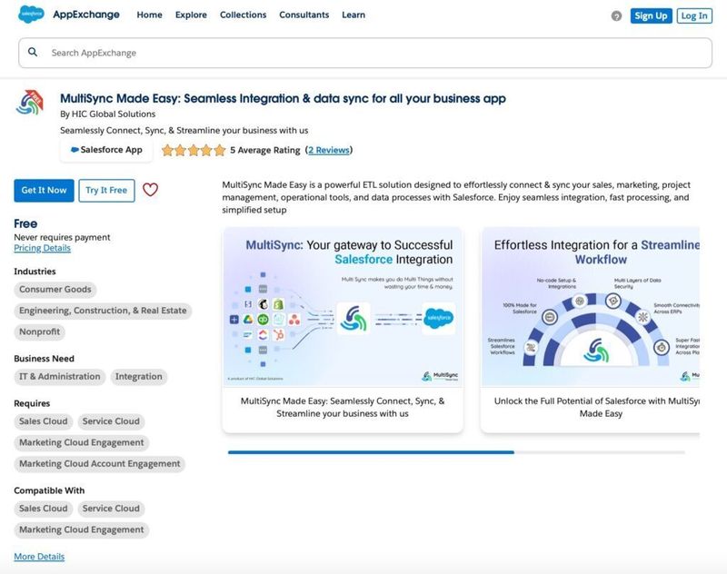Click the AppExchange title in header
This screenshot has height=574, width=727.
(86, 15)
